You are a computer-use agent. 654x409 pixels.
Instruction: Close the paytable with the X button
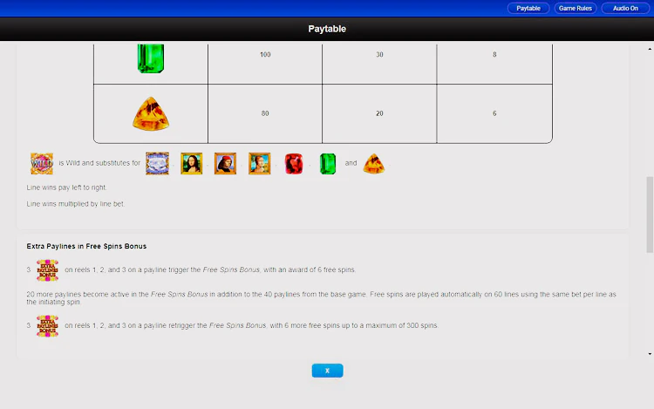327,371
